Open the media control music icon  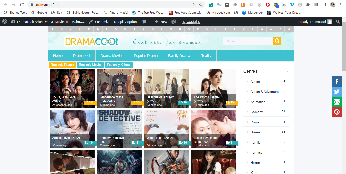tap(316, 5)
